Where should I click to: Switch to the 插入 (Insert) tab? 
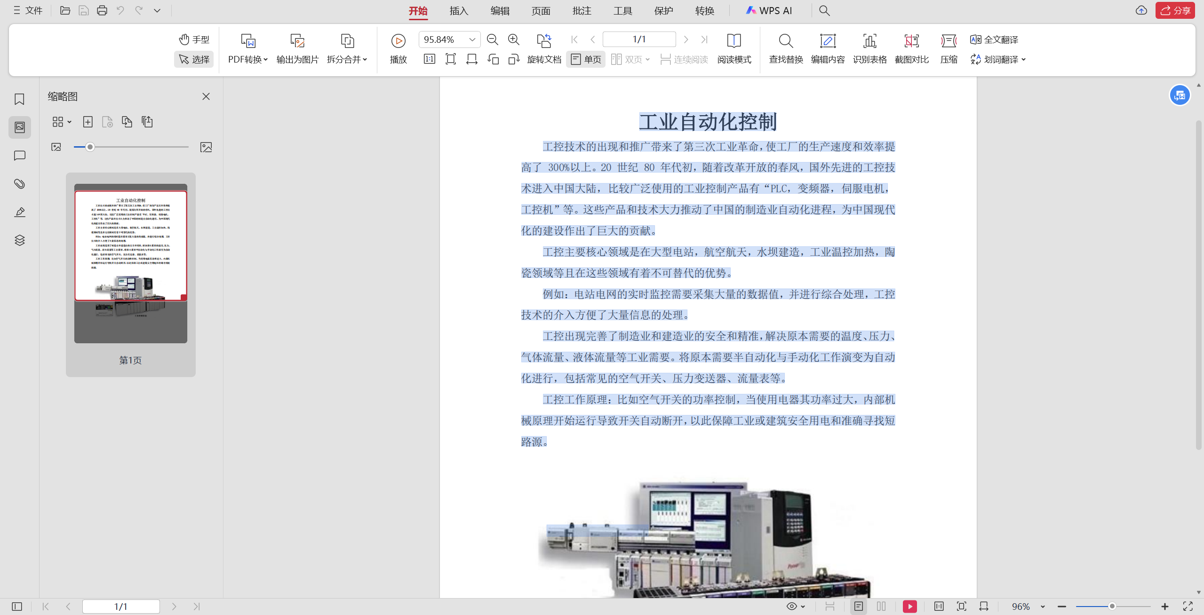tap(459, 10)
